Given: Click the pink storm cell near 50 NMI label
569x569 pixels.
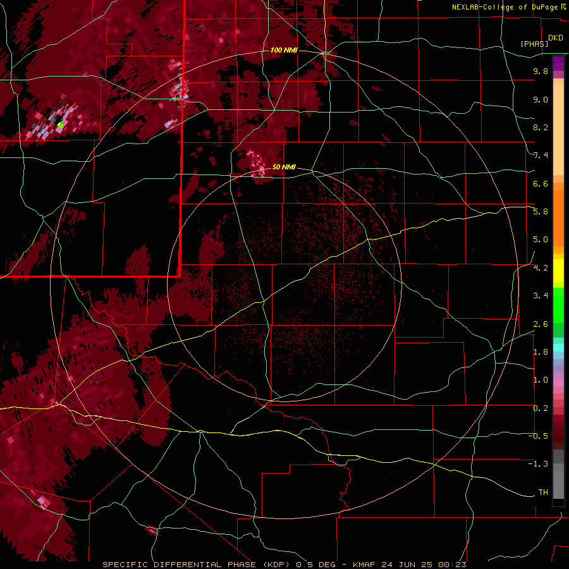Looking at the screenshot, I should pyautogui.click(x=257, y=164).
